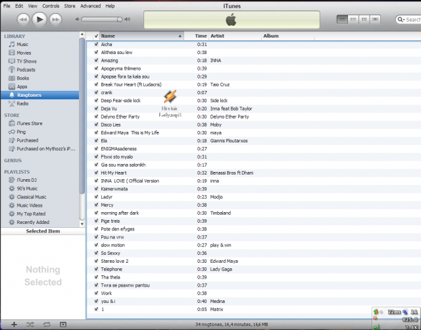This screenshot has width=421, height=330.
Task: Select Ringtones in the Library
Action: [40, 95]
